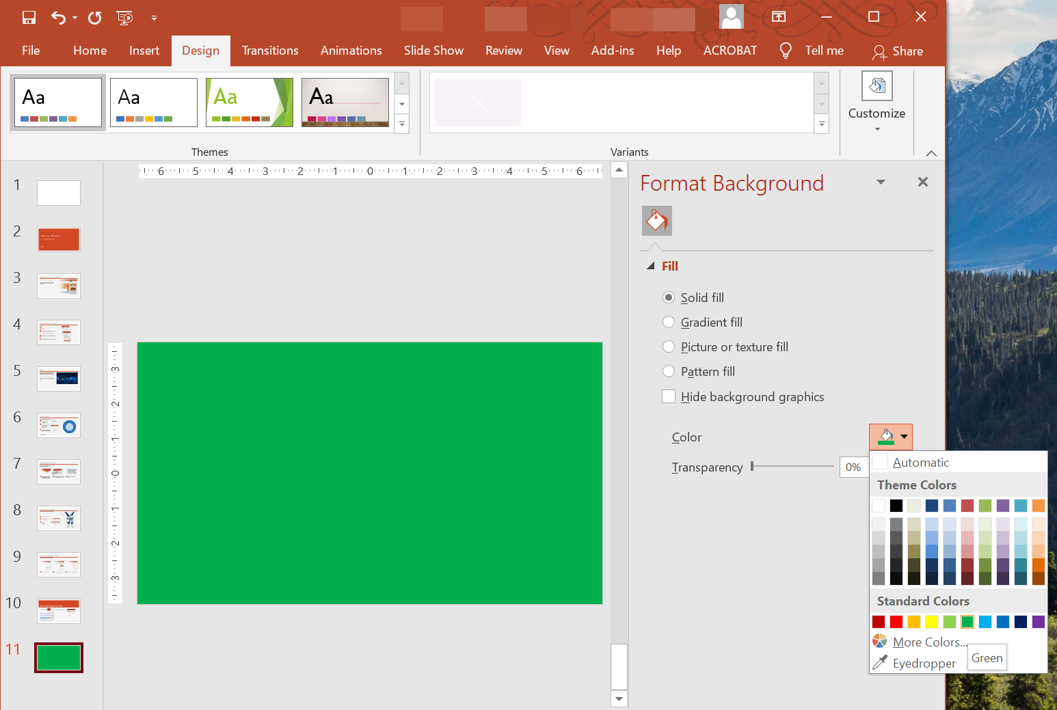1057x710 pixels.
Task: Expand the Variants gallery More arrow
Action: pyautogui.click(x=822, y=124)
